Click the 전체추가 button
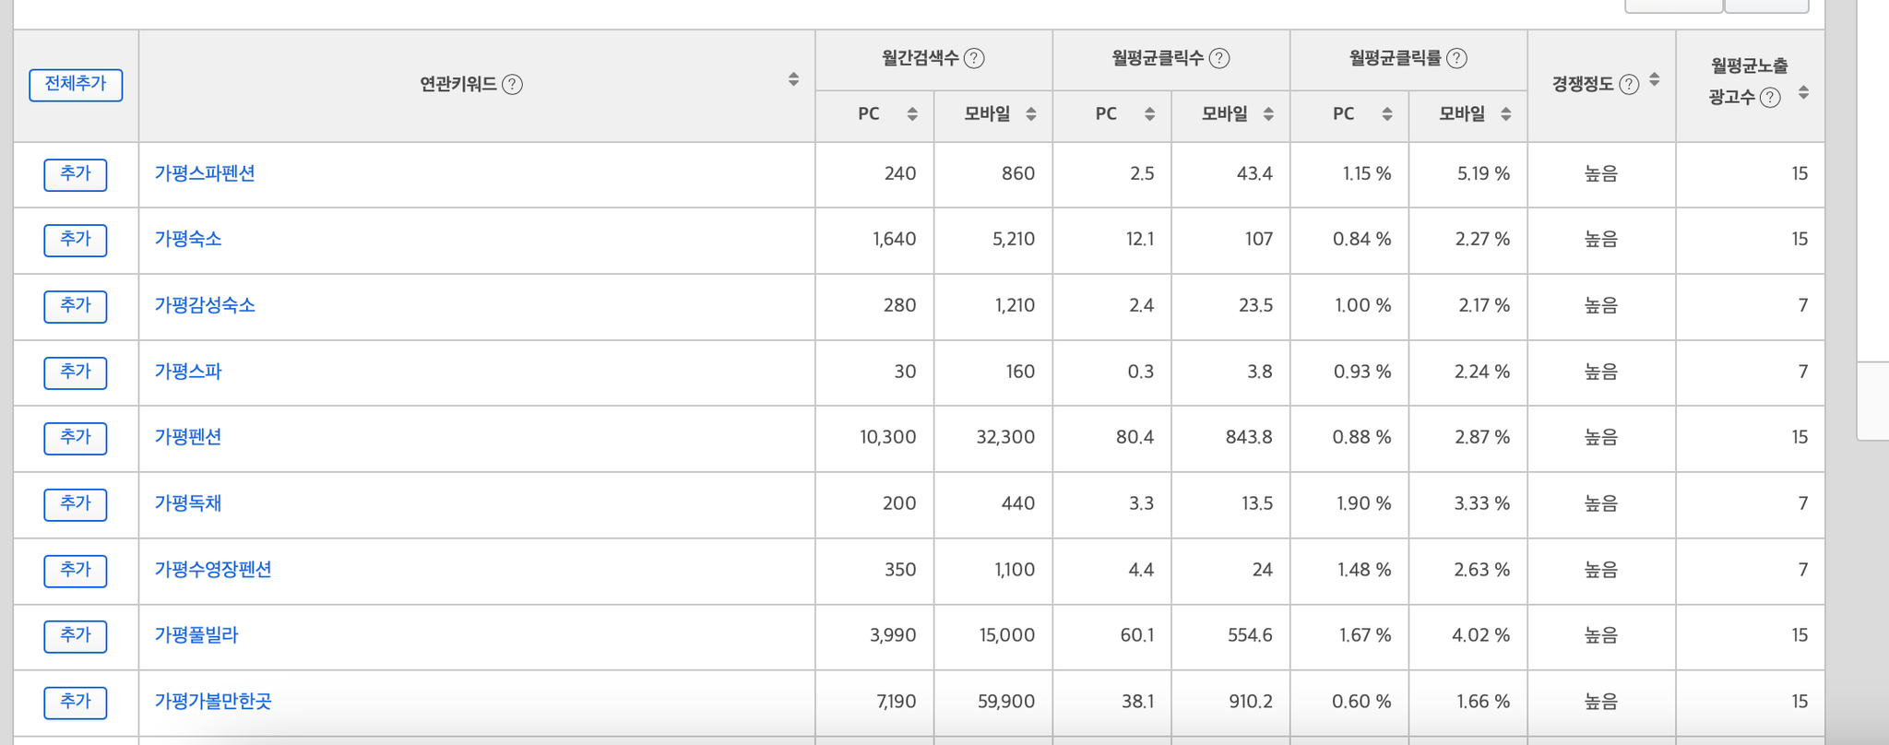1889x745 pixels. tap(76, 84)
